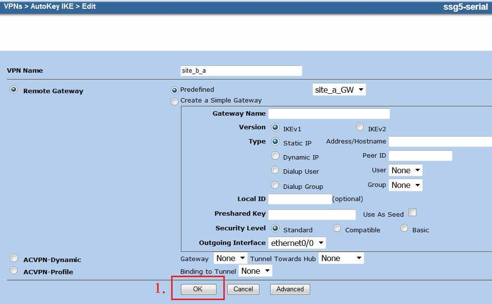492x304 pixels.
Task: Choose Create a Simple Gateway
Action: coord(175,101)
